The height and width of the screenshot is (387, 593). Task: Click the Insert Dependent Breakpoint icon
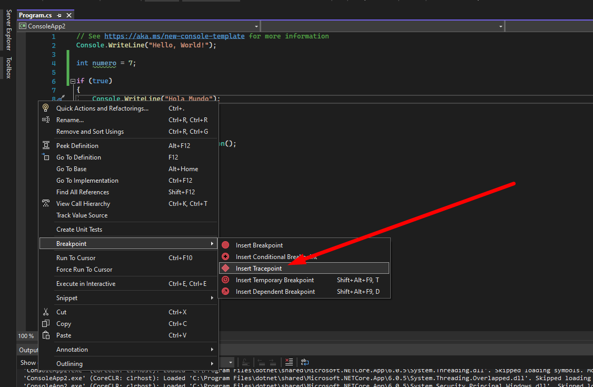point(225,292)
